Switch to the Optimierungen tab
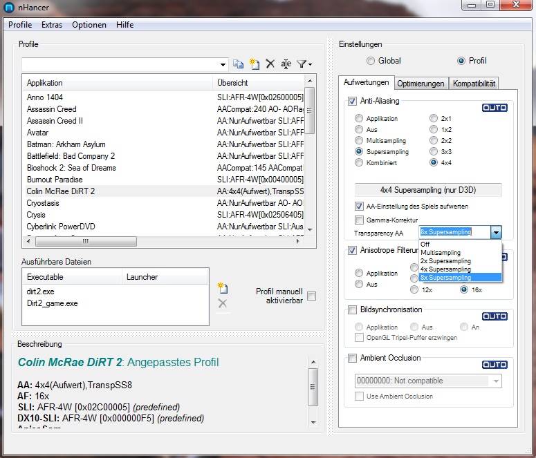This screenshot has height=458, width=536. coord(421,84)
